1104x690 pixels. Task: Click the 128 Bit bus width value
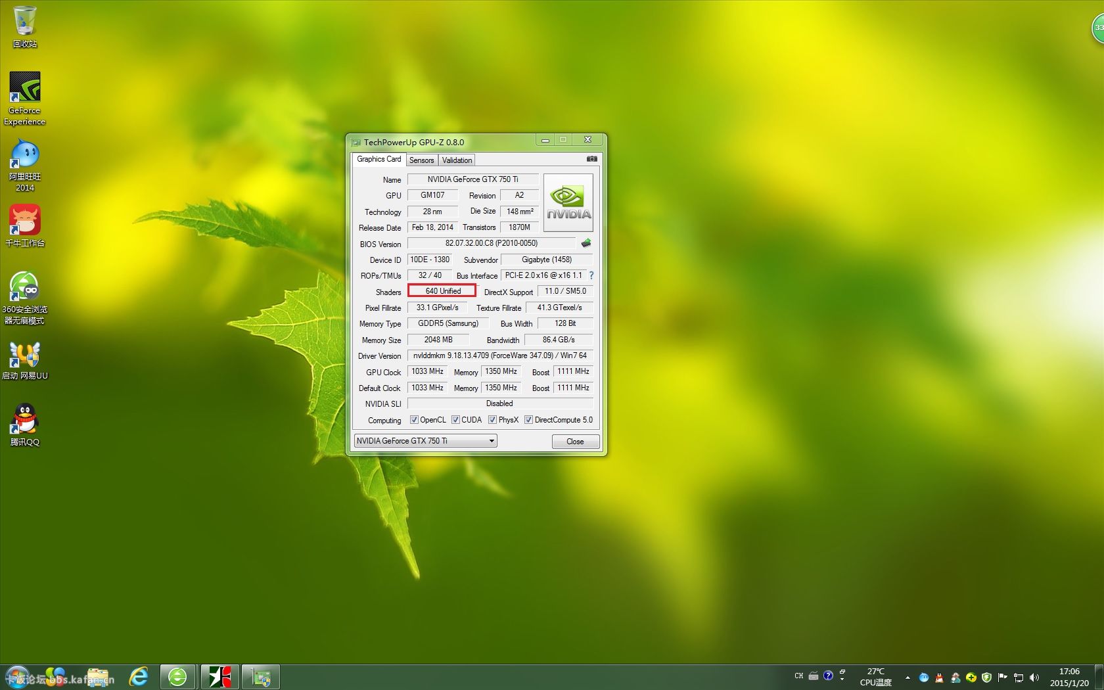[x=565, y=323]
